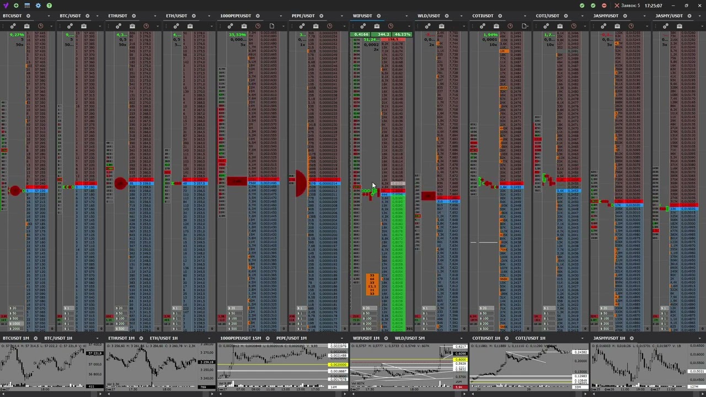
Task: Click the clock icon in BTCUSDT panel
Action: pos(40,26)
